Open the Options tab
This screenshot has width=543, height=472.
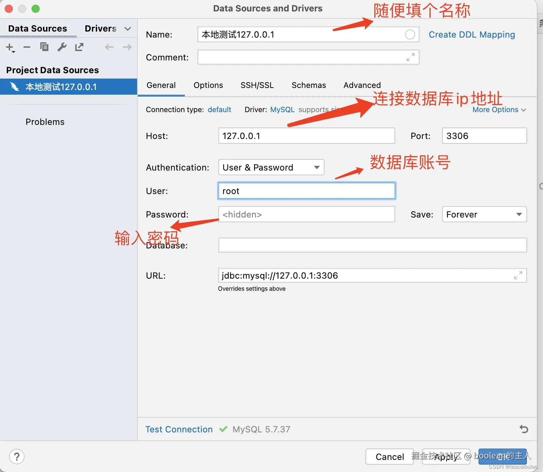pyautogui.click(x=208, y=85)
